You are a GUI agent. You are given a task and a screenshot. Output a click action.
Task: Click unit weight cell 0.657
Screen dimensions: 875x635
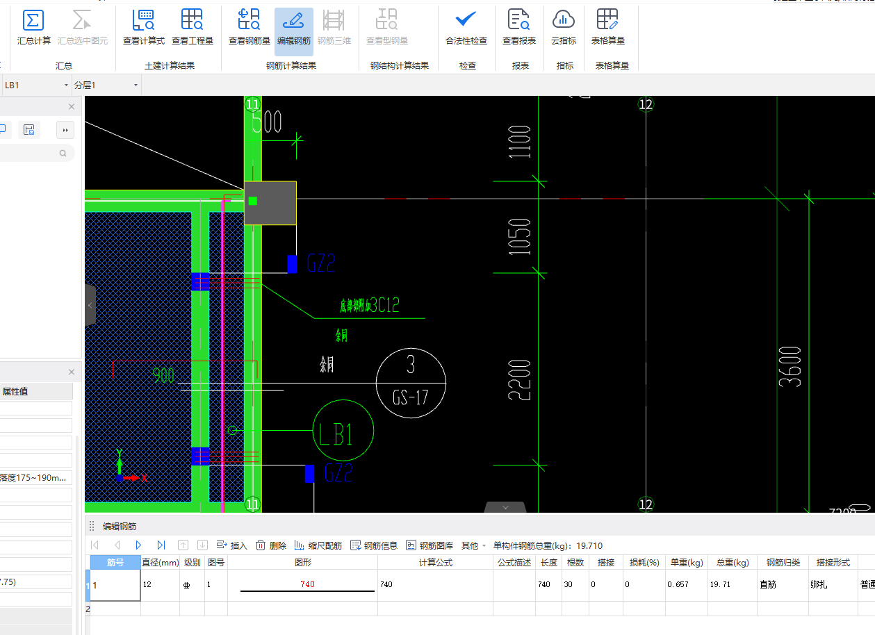pyautogui.click(x=686, y=585)
